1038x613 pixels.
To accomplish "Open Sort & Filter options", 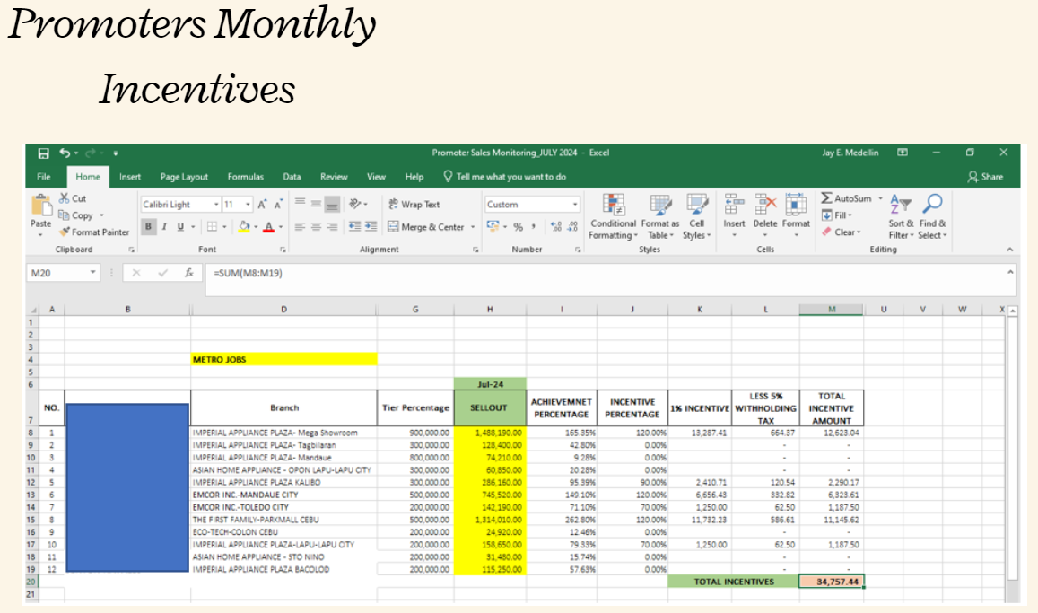I will click(901, 216).
